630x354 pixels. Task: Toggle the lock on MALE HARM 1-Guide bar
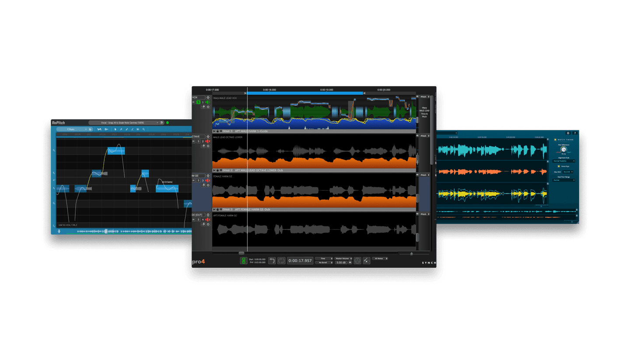click(217, 131)
